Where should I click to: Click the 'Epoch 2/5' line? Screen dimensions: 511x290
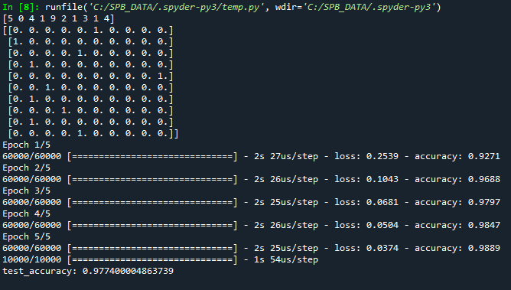click(27, 168)
